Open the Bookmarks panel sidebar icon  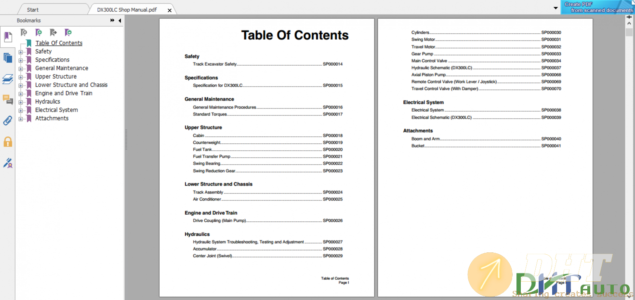(8, 37)
